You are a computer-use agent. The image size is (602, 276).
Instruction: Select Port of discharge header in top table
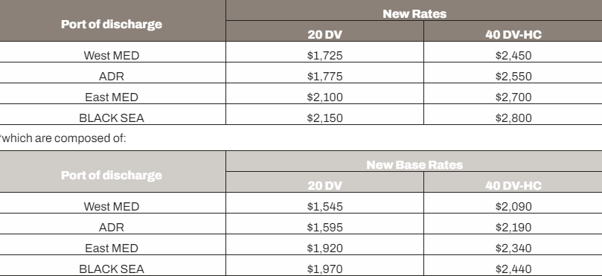point(112,25)
